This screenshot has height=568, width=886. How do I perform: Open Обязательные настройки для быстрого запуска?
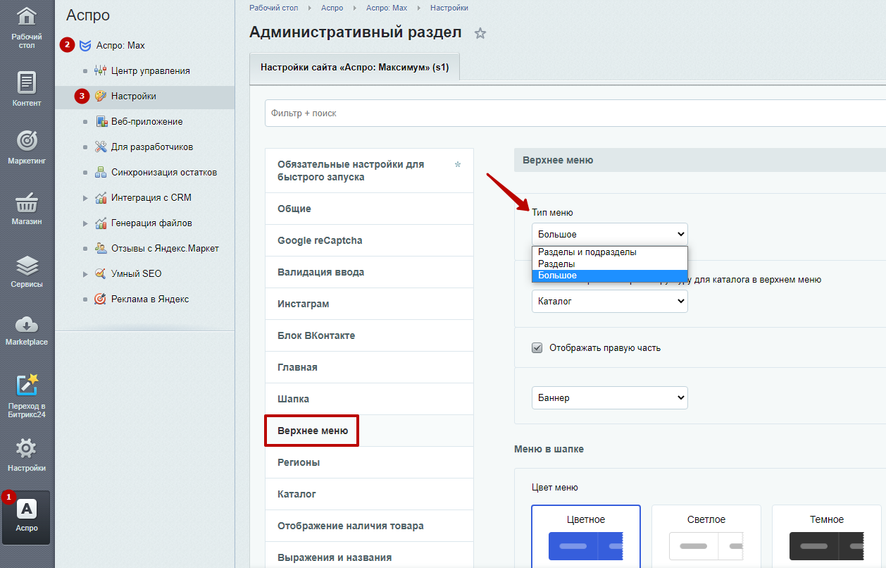[x=369, y=171]
